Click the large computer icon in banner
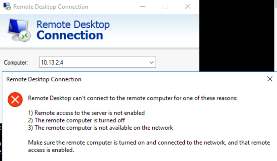277x161 pixels. pyautogui.click(x=18, y=29)
